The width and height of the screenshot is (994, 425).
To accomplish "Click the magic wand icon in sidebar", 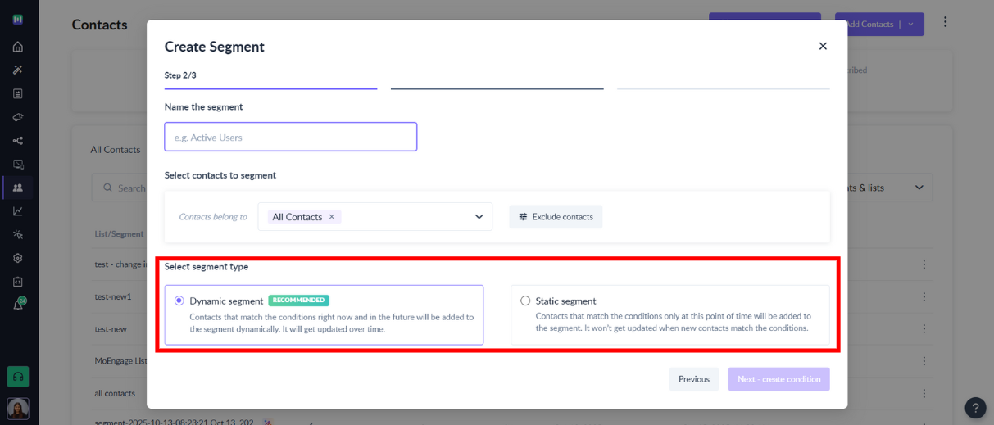I will (18, 70).
